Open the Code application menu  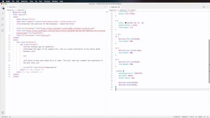[8, 1]
